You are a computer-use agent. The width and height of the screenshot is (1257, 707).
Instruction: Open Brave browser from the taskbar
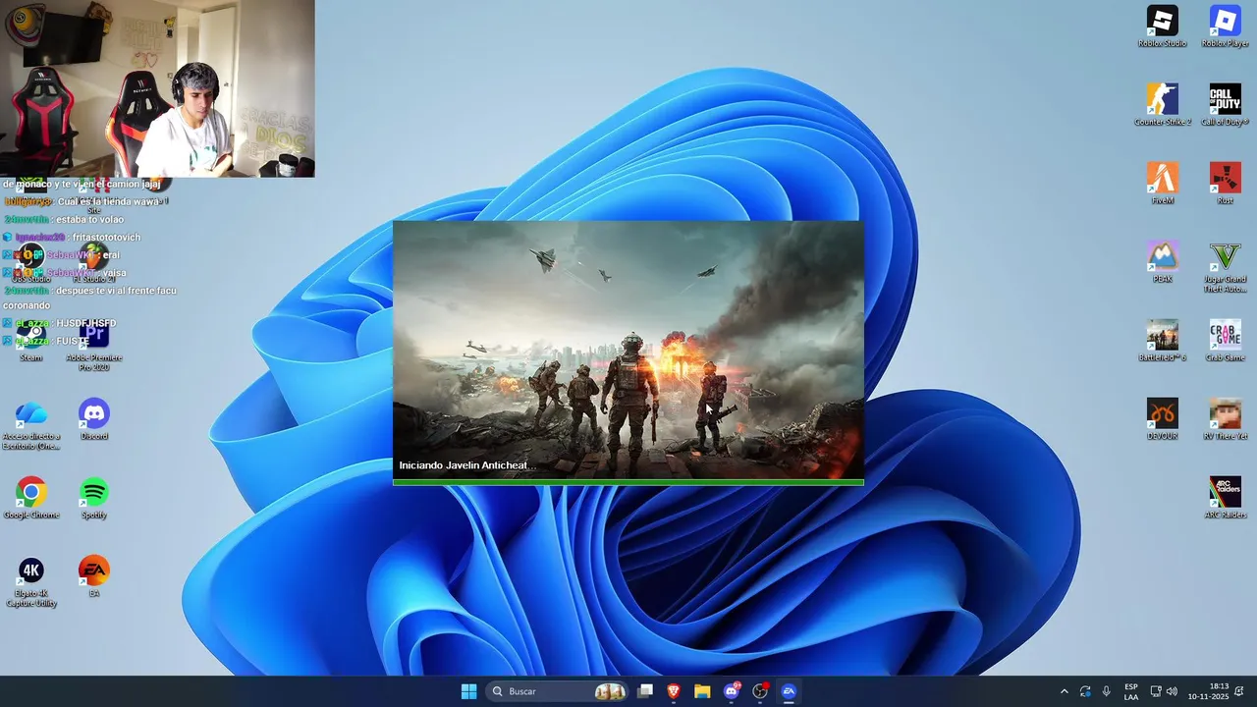[x=674, y=691]
